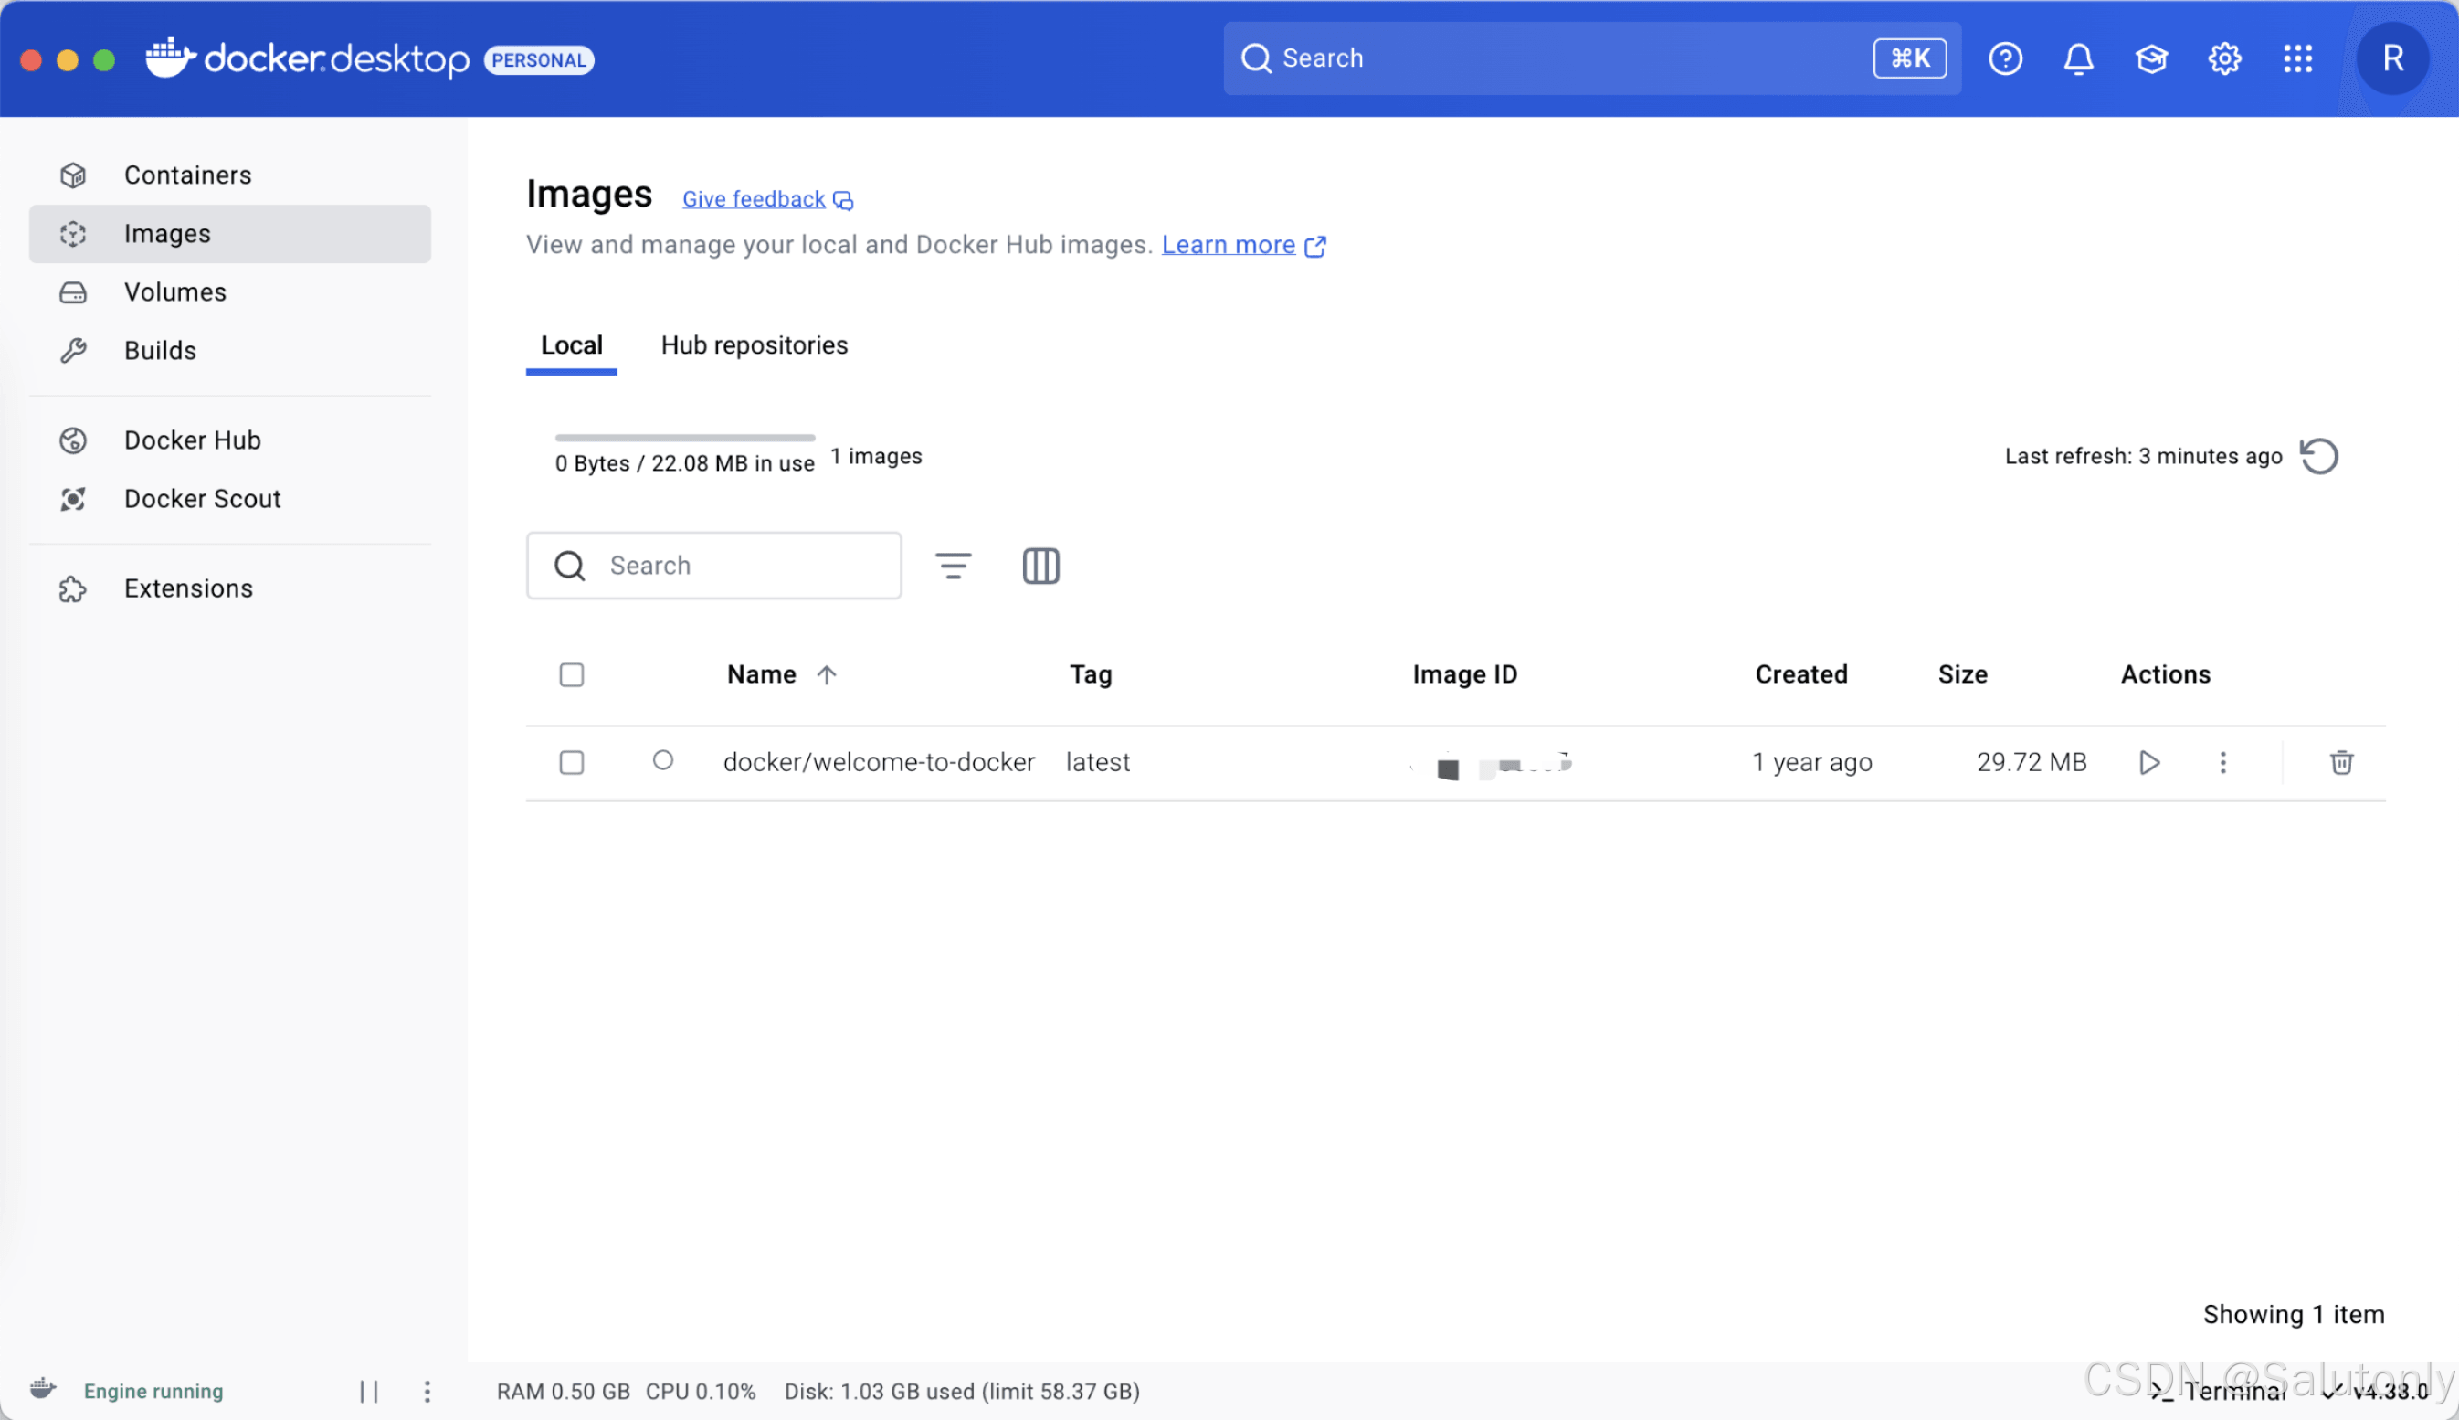
Task: Select all images header checkbox
Action: pos(572,675)
